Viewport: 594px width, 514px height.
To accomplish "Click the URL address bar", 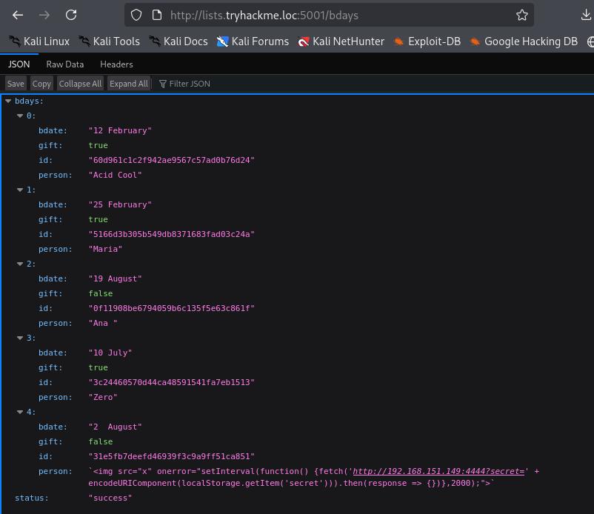I will [329, 15].
